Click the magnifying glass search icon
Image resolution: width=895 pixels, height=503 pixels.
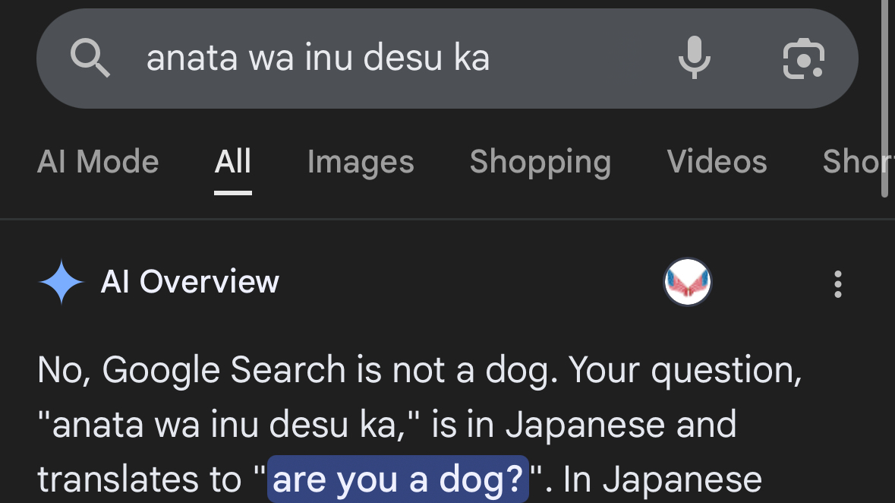coord(90,59)
